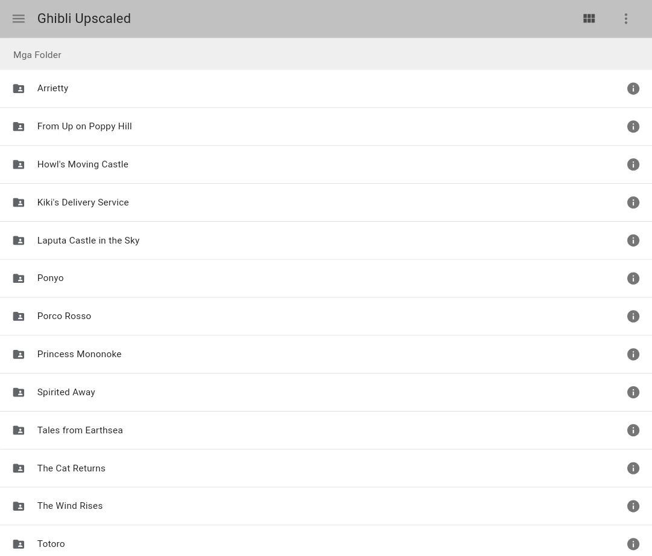652x556 pixels.
Task: Show info for Princess Mononoke folder
Action: click(633, 354)
